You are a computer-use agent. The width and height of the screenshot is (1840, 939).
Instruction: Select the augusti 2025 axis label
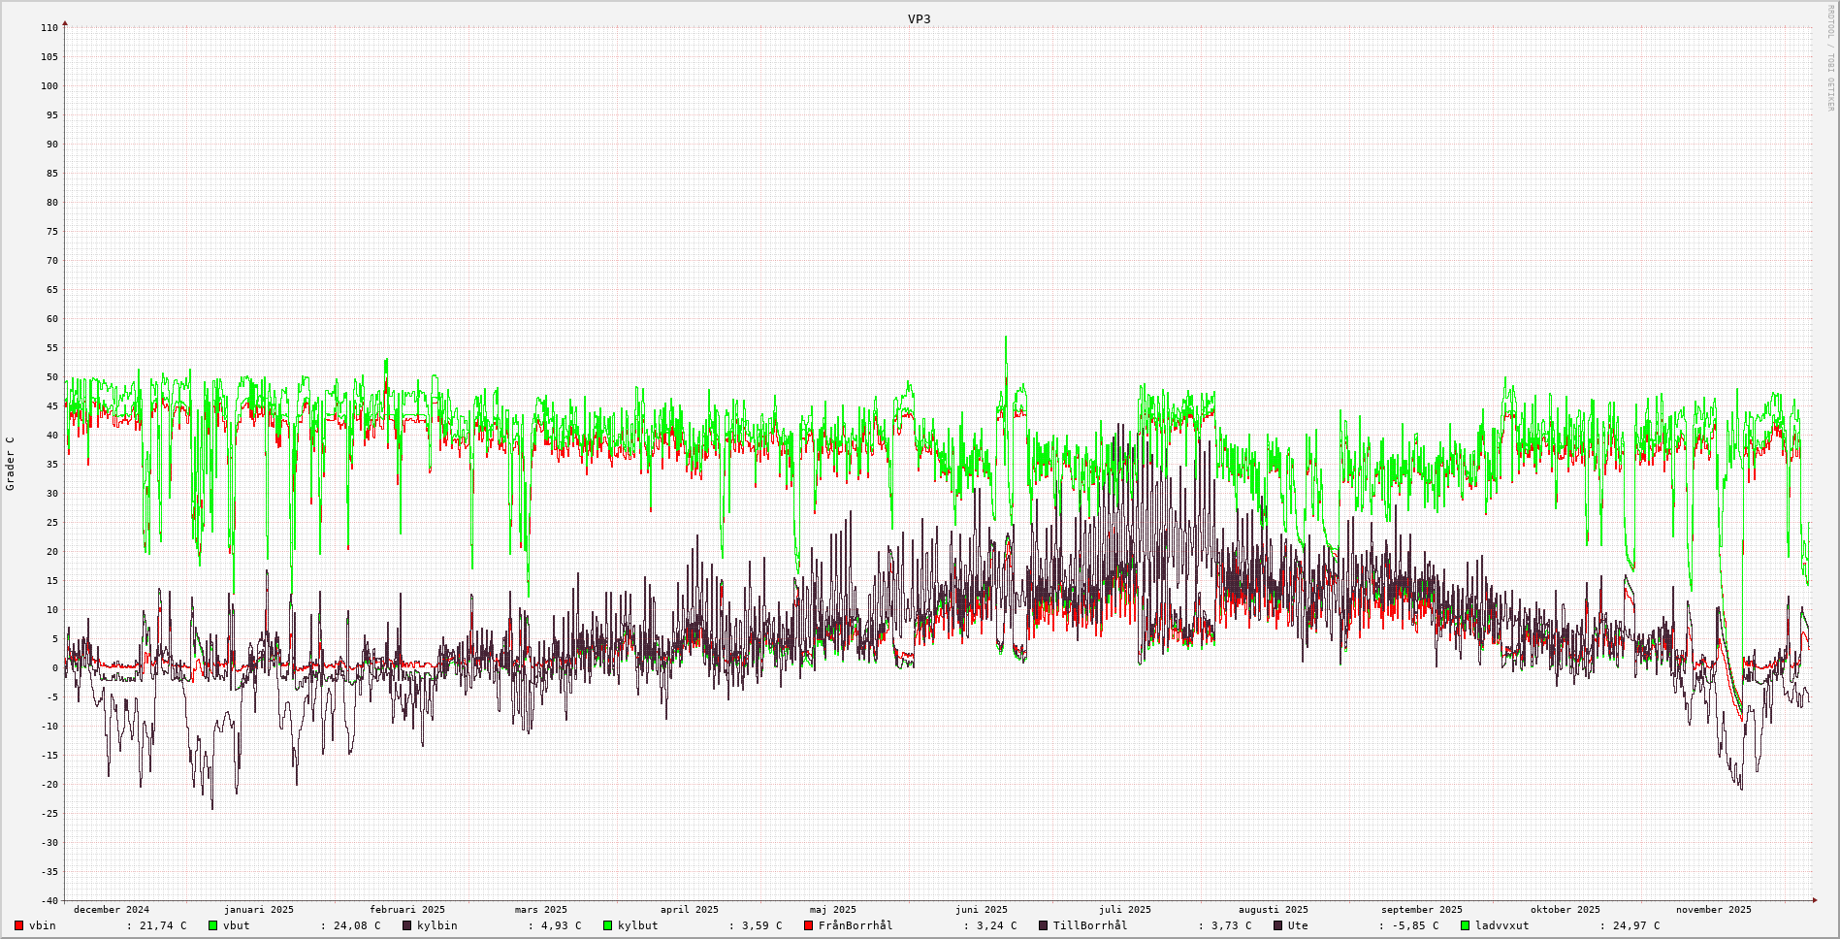click(x=1273, y=910)
